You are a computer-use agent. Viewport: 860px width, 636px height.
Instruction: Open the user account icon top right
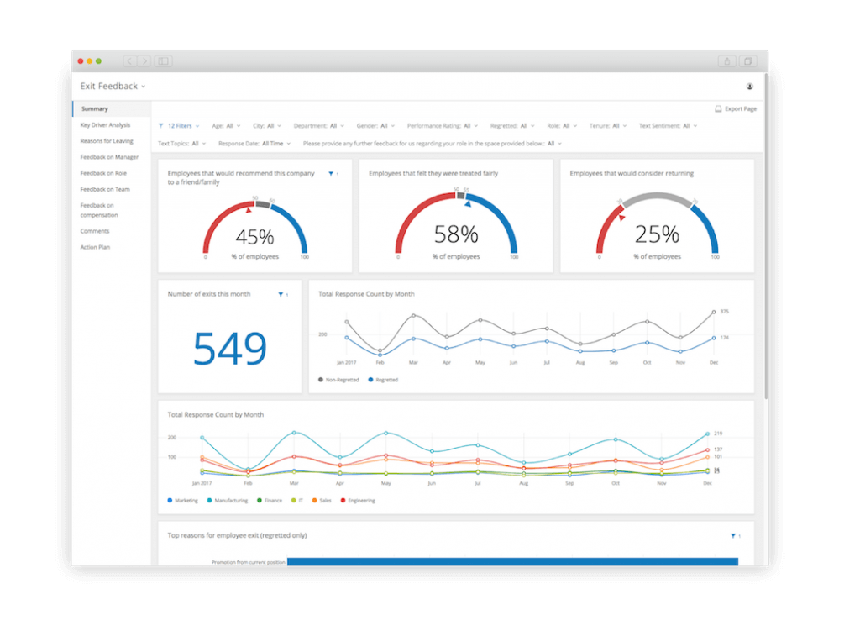coord(750,86)
